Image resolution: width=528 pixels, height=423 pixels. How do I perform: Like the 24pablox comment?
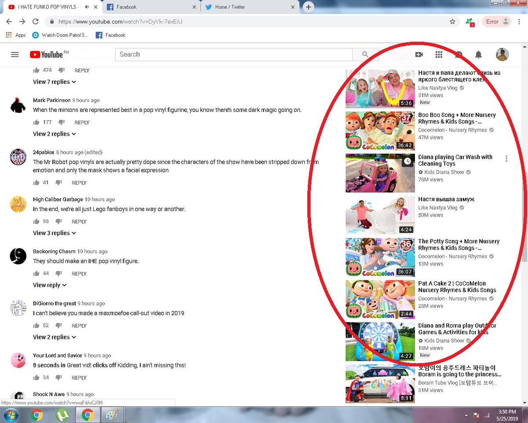tap(36, 182)
